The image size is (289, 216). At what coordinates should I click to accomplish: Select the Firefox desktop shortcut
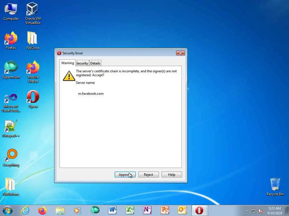[11, 40]
